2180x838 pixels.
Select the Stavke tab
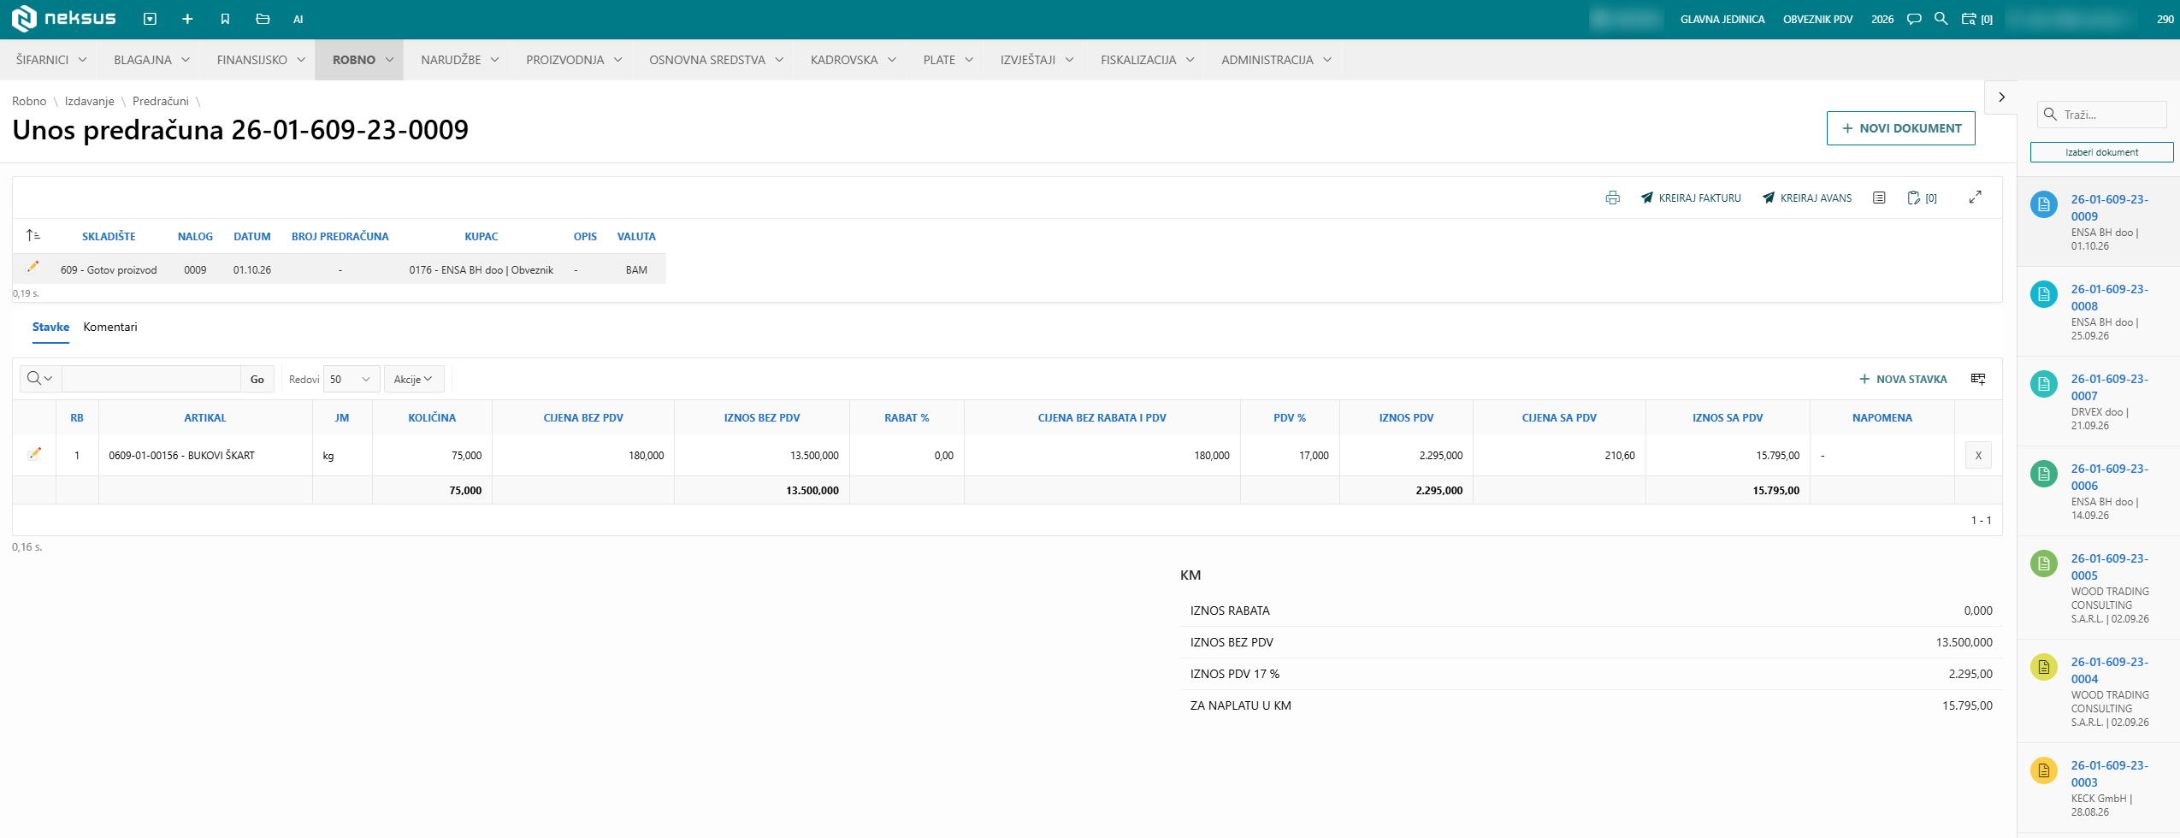click(x=50, y=327)
